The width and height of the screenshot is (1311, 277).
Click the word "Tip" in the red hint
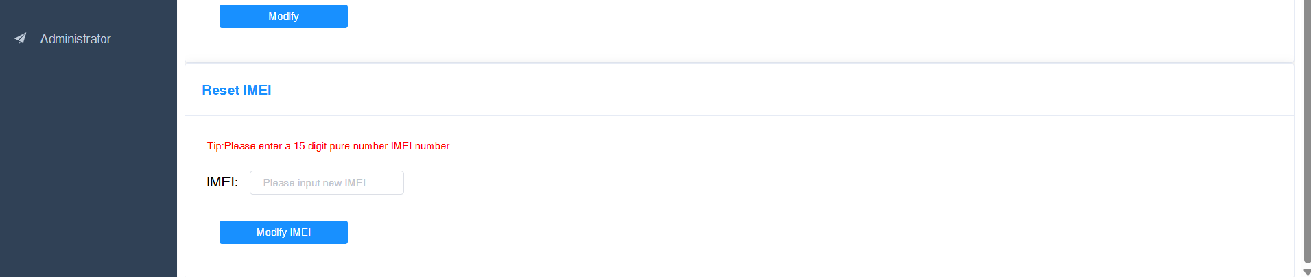(x=214, y=146)
